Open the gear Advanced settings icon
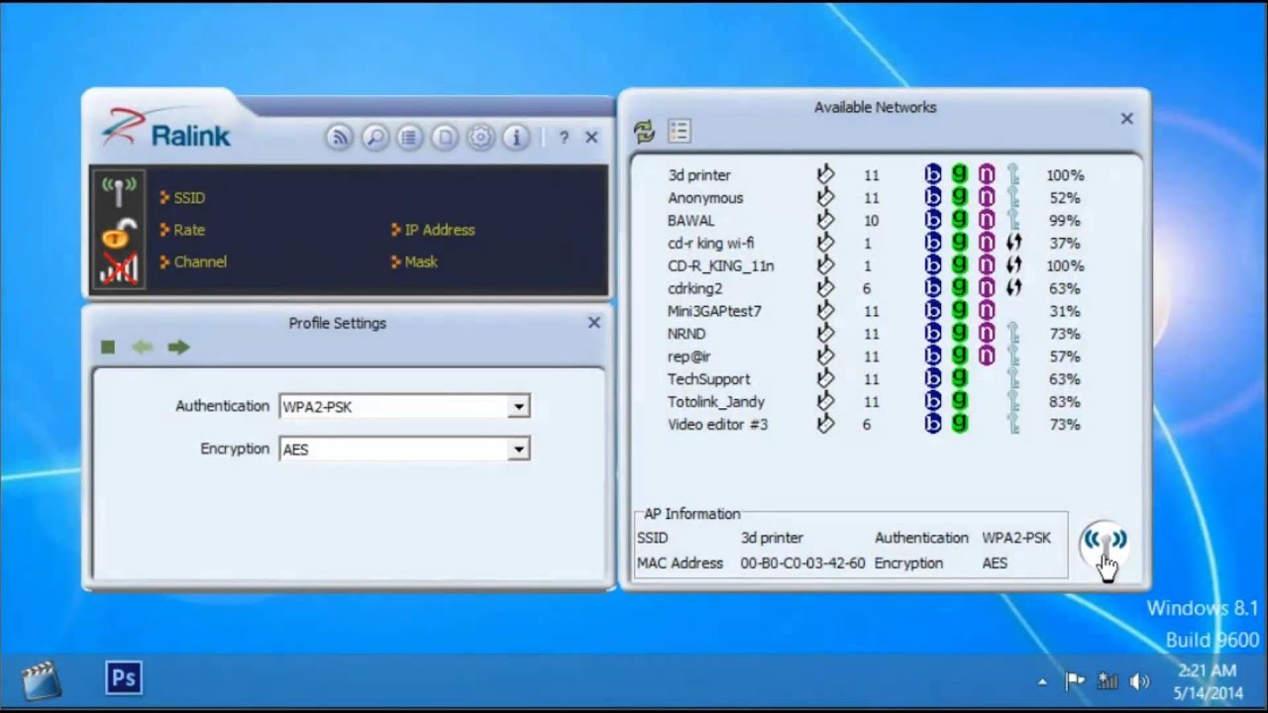The image size is (1268, 713). tap(480, 138)
